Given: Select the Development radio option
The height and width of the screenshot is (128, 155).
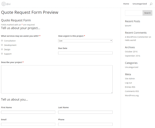Looking at the screenshot, I should [x=2, y=45].
